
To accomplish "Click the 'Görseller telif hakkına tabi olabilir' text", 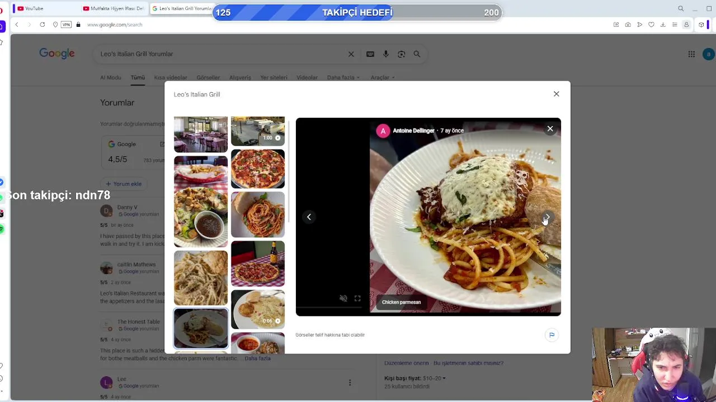I will tap(330, 335).
